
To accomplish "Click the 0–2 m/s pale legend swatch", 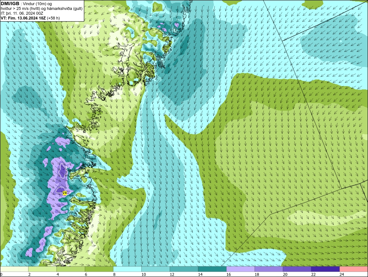I will pos(14,269).
